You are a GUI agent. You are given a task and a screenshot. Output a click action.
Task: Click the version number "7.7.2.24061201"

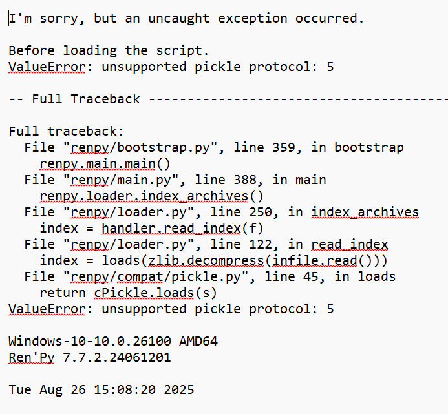(x=116, y=357)
